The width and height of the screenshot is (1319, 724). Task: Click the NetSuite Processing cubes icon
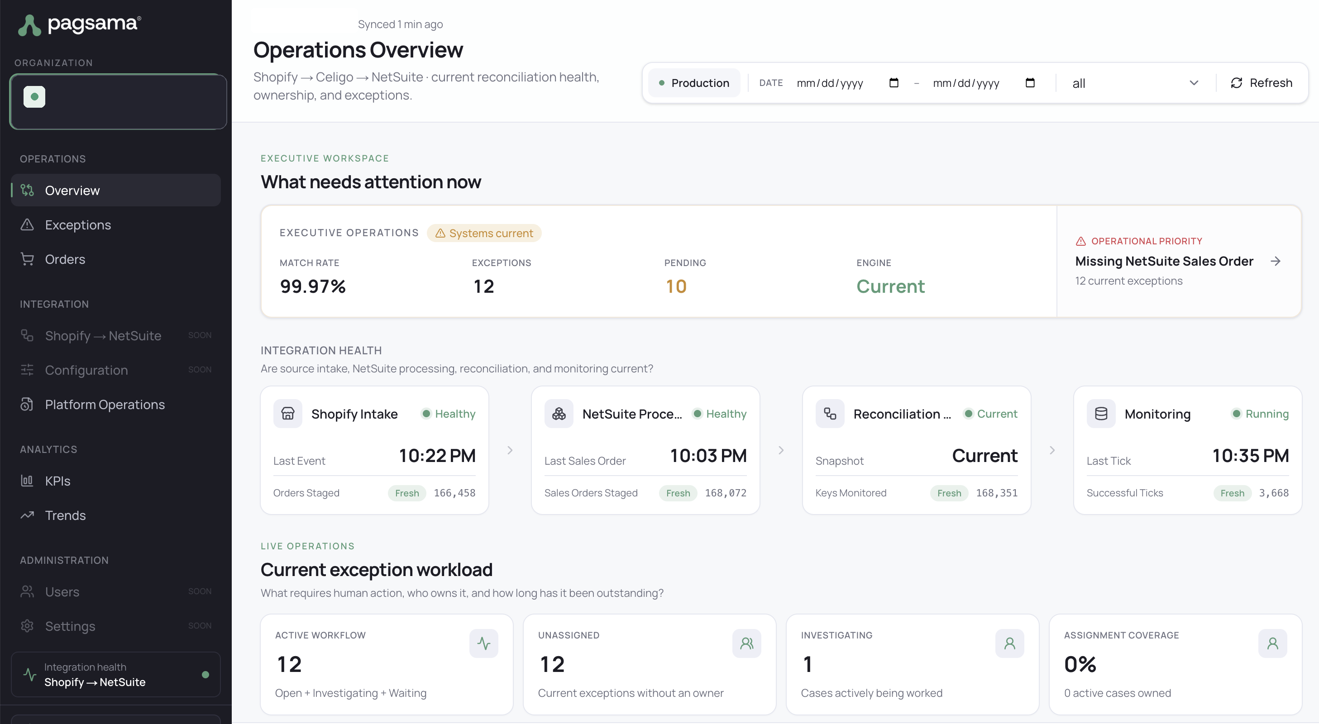559,413
